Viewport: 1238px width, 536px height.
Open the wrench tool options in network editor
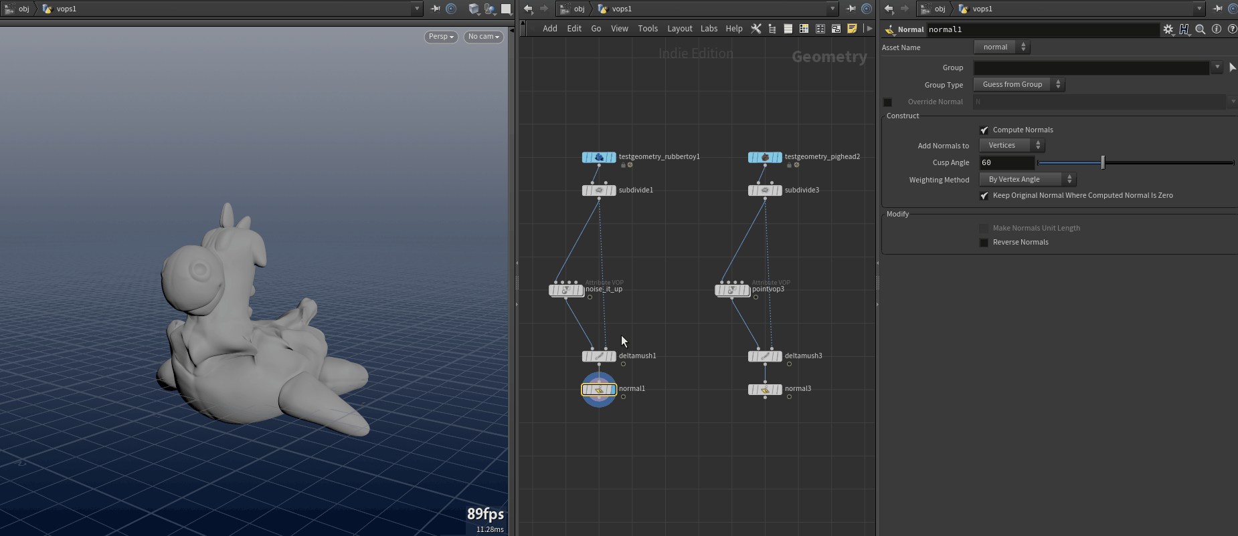tap(756, 29)
